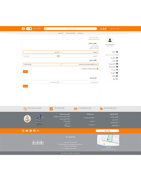
Task: Click the national code input field
Action: (x=80, y=56)
